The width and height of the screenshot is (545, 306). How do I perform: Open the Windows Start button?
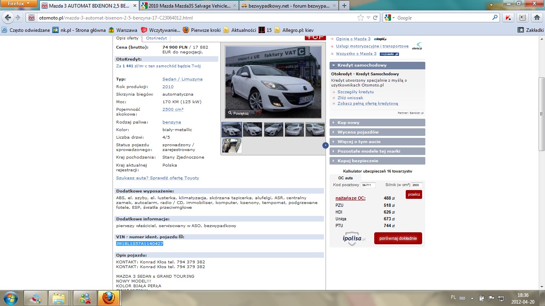(x=10, y=298)
